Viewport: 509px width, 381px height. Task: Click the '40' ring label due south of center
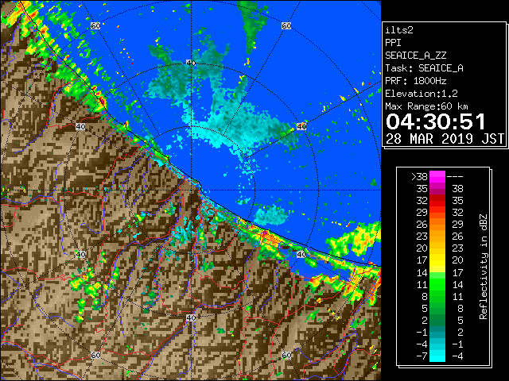[x=191, y=317]
